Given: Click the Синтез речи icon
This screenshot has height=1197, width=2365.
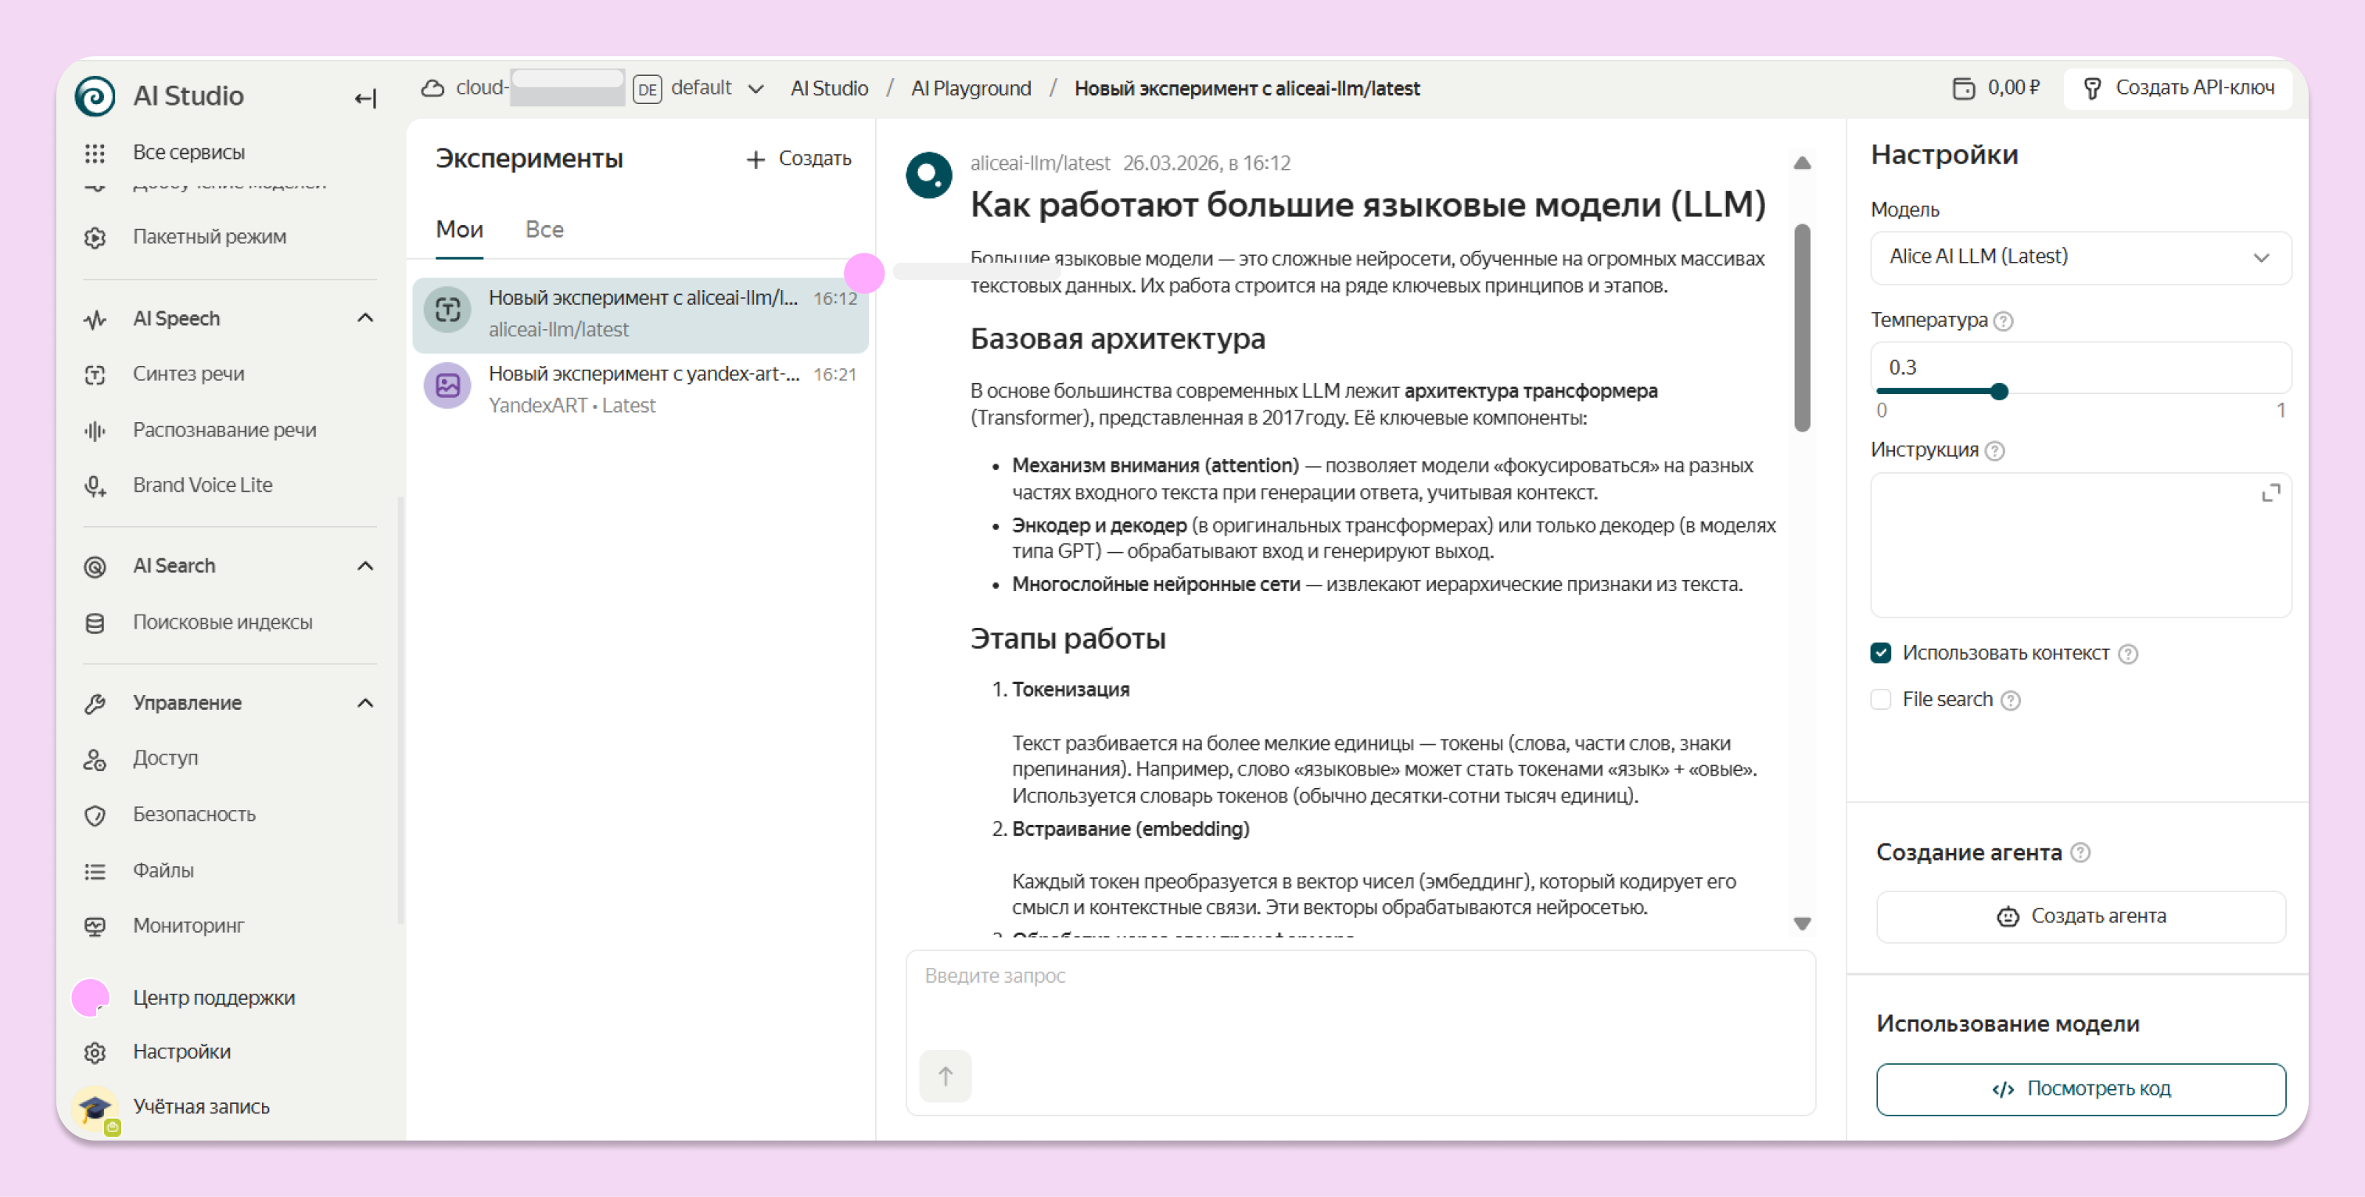Looking at the screenshot, I should tap(95, 375).
